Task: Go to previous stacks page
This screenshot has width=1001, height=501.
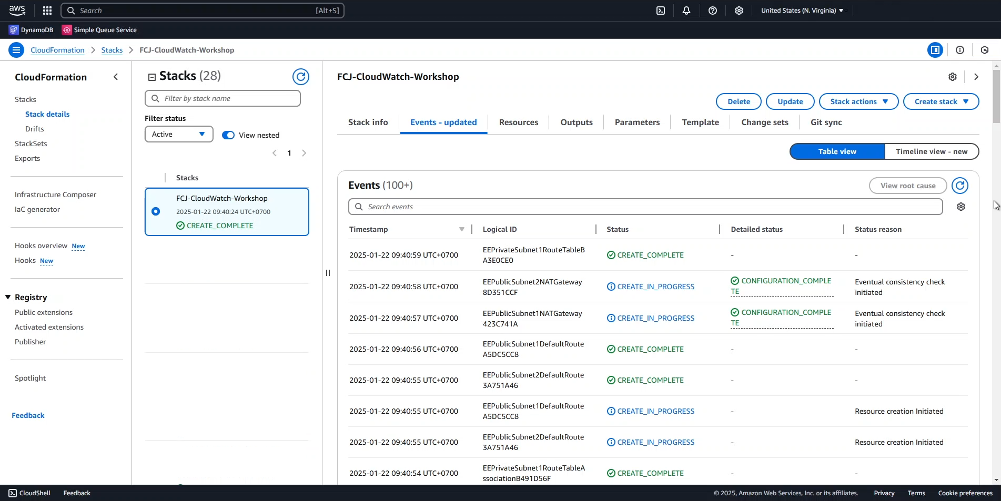Action: click(275, 153)
